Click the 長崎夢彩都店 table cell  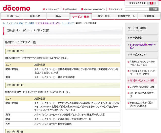pyautogui.click(x=77, y=124)
